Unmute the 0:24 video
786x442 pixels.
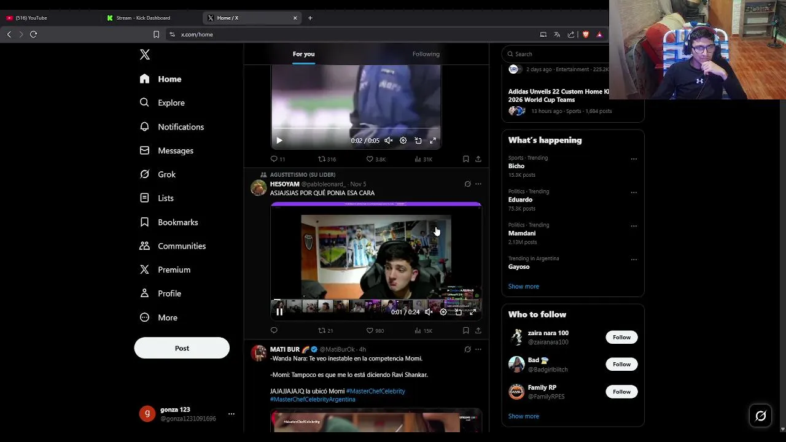pyautogui.click(x=429, y=312)
